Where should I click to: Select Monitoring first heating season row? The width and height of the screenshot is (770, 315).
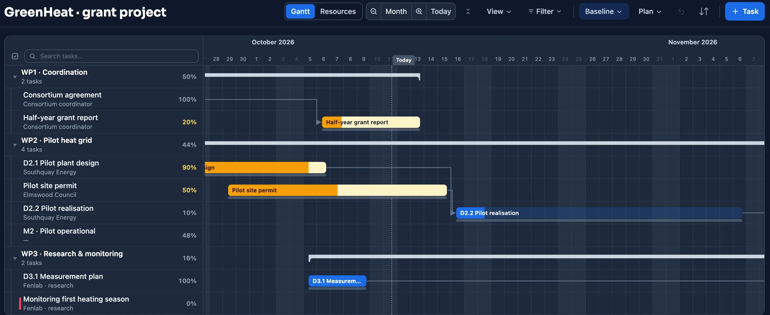point(104,303)
